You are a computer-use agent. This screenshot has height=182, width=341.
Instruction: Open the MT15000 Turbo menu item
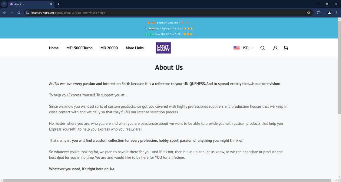click(79, 48)
